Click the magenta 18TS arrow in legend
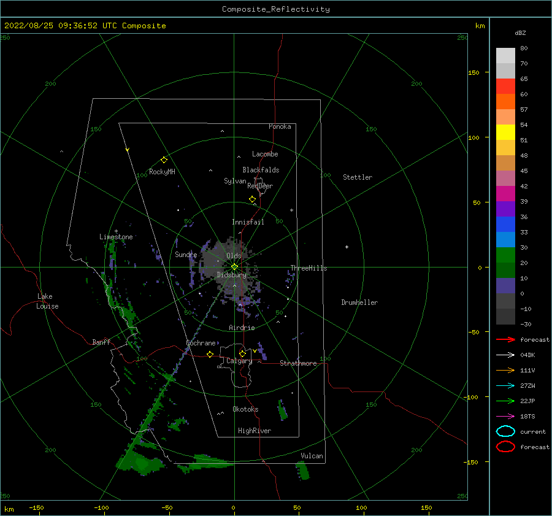This screenshot has height=516, width=552. (x=505, y=417)
